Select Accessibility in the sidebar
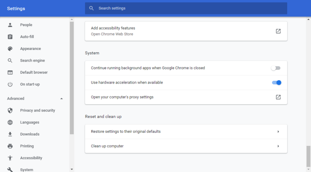311x172 pixels. tap(31, 158)
